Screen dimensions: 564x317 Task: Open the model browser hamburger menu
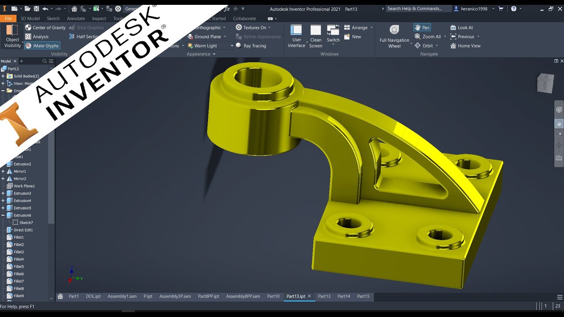click(x=51, y=61)
